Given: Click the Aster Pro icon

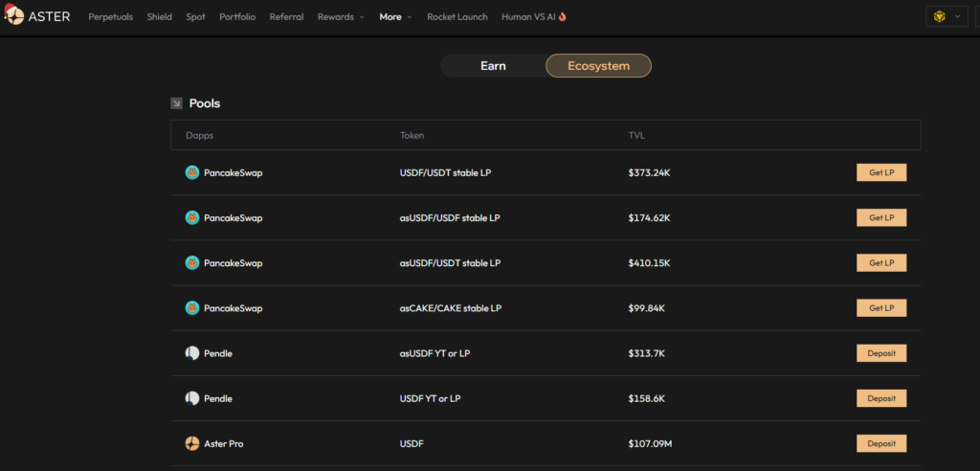Looking at the screenshot, I should click(191, 443).
